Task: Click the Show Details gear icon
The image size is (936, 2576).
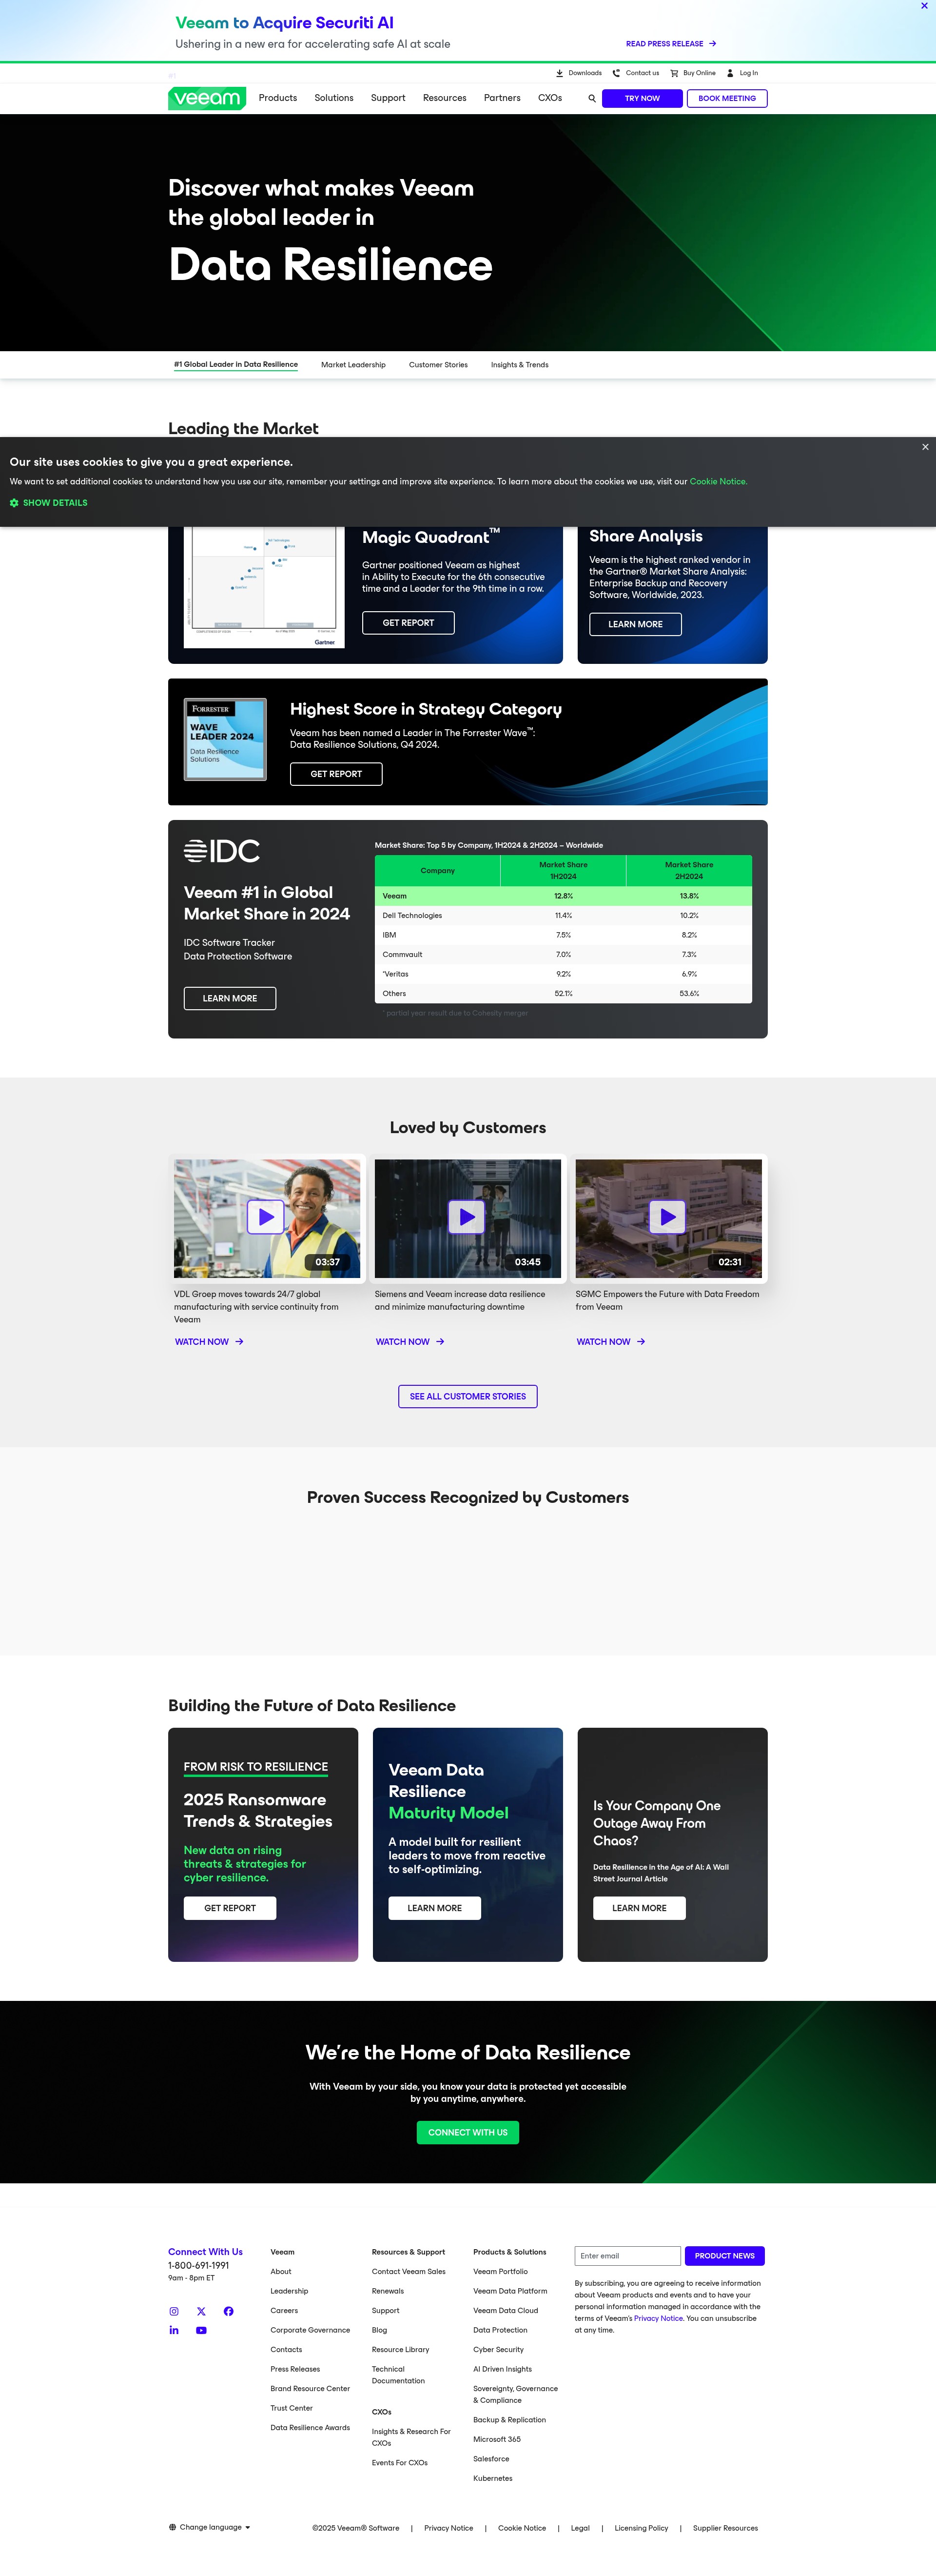Action: coord(14,503)
